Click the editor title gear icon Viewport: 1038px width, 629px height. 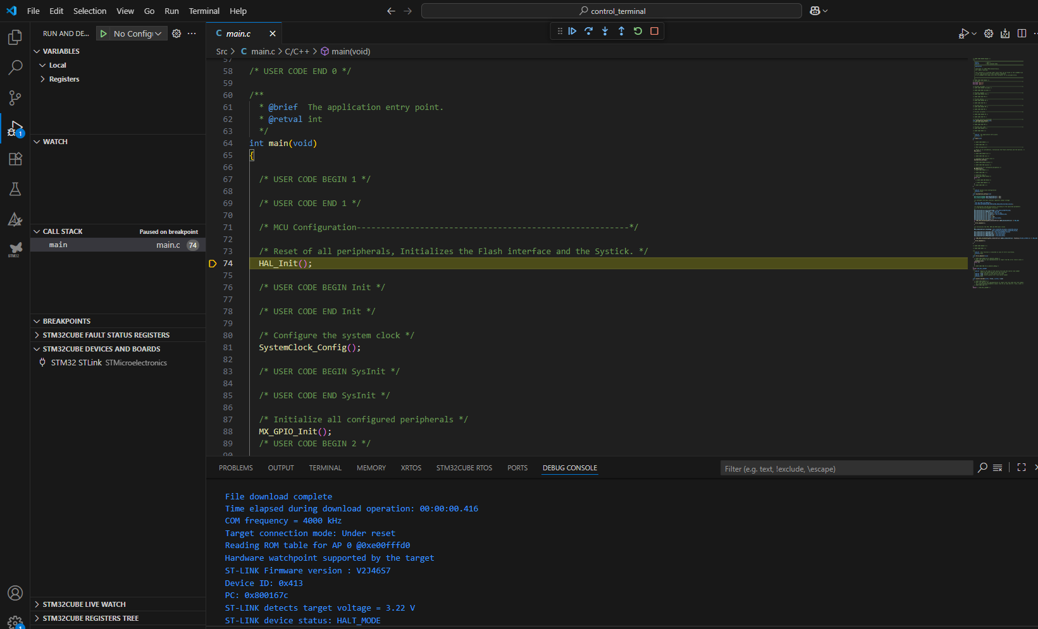click(x=989, y=34)
